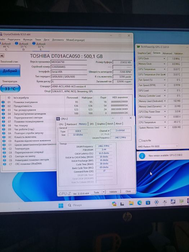Click status circle for attribute C2 Температура
The width and height of the screenshot is (189, 252).
pos(4,149)
